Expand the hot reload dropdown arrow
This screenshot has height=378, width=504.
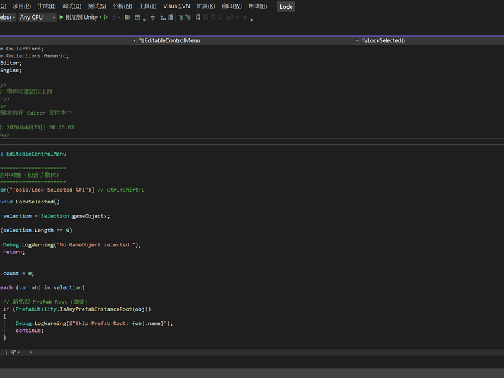coord(119,18)
